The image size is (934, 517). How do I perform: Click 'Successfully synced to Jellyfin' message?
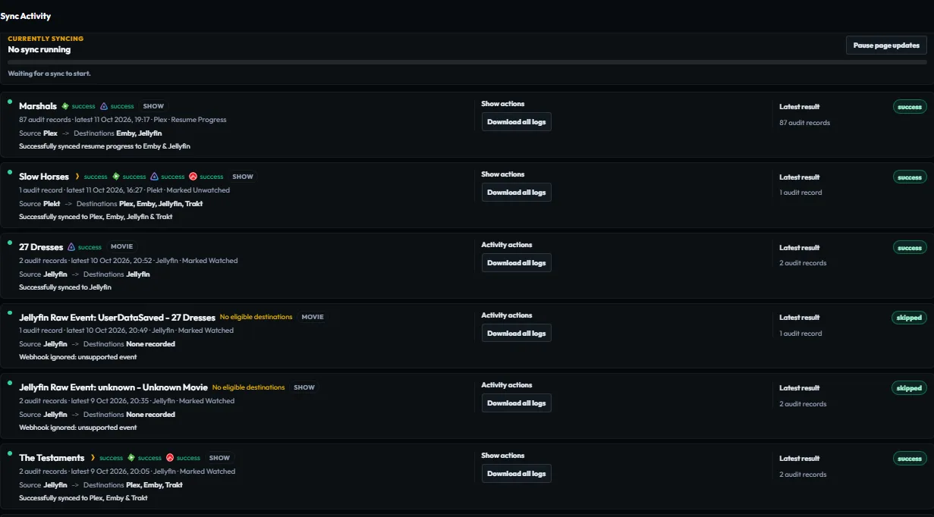click(x=65, y=287)
